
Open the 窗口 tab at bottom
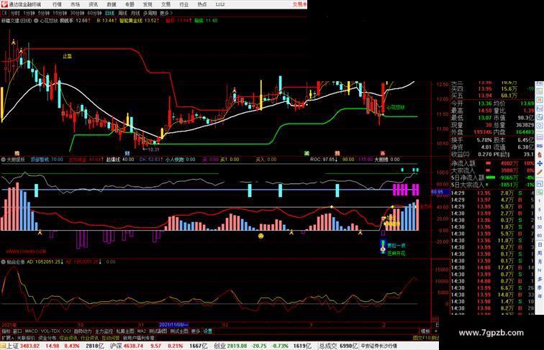coord(17,331)
